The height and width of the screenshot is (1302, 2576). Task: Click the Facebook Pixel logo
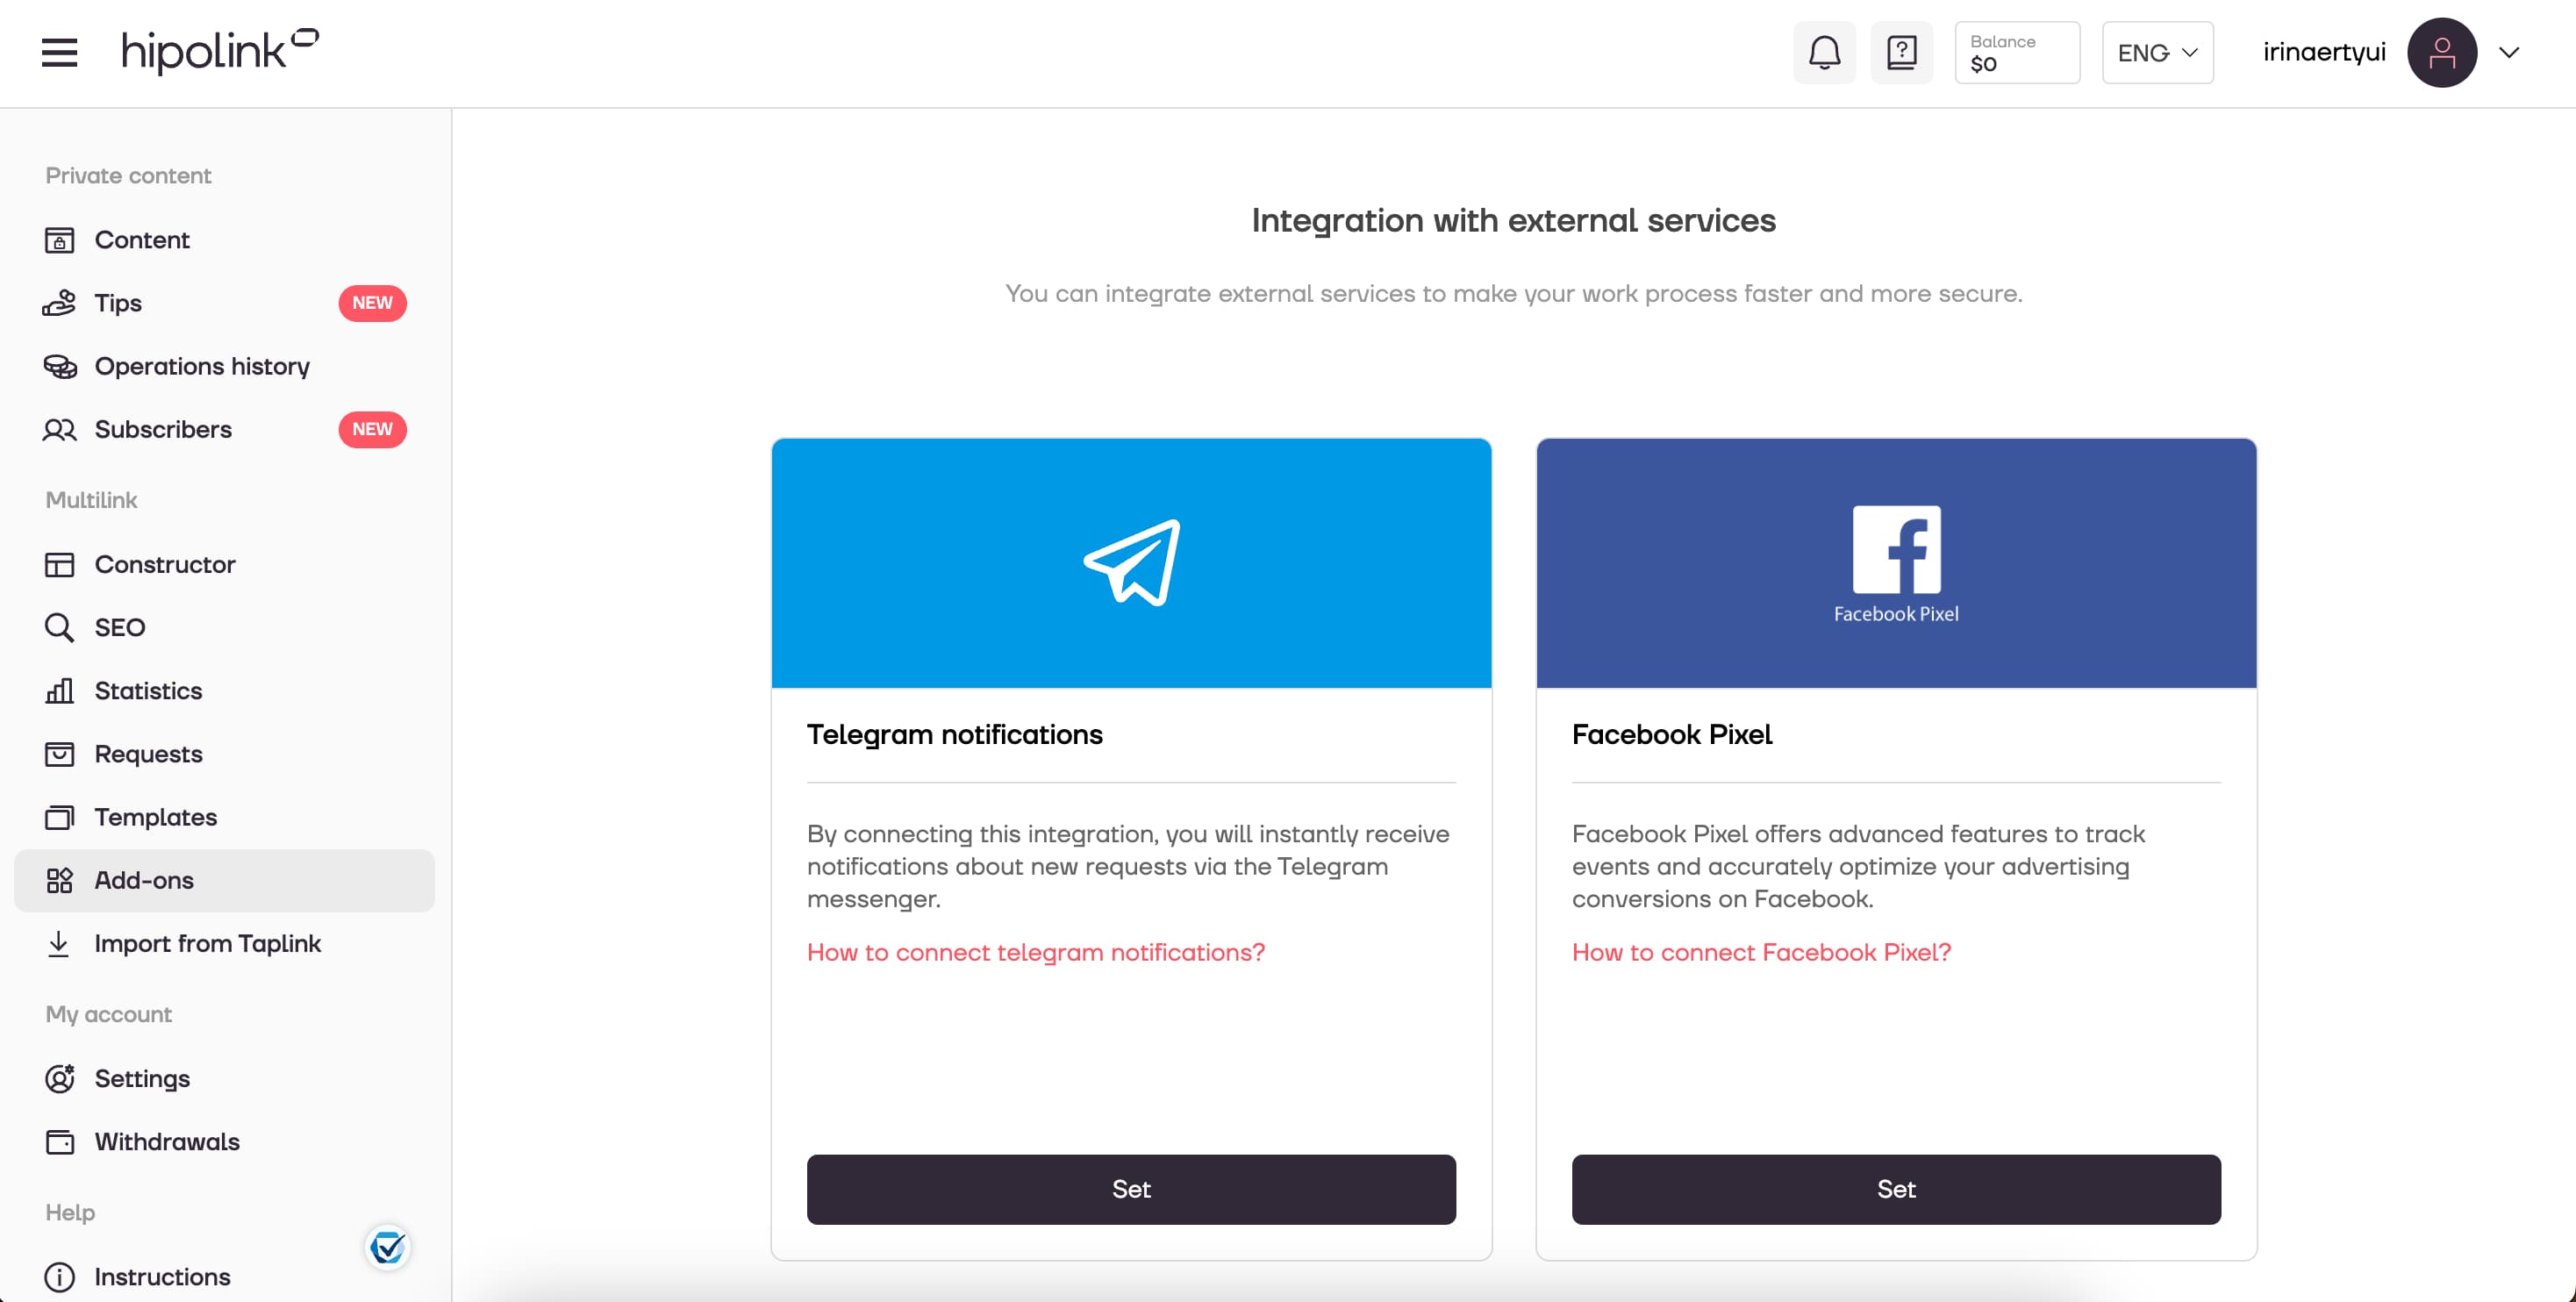tap(1896, 563)
